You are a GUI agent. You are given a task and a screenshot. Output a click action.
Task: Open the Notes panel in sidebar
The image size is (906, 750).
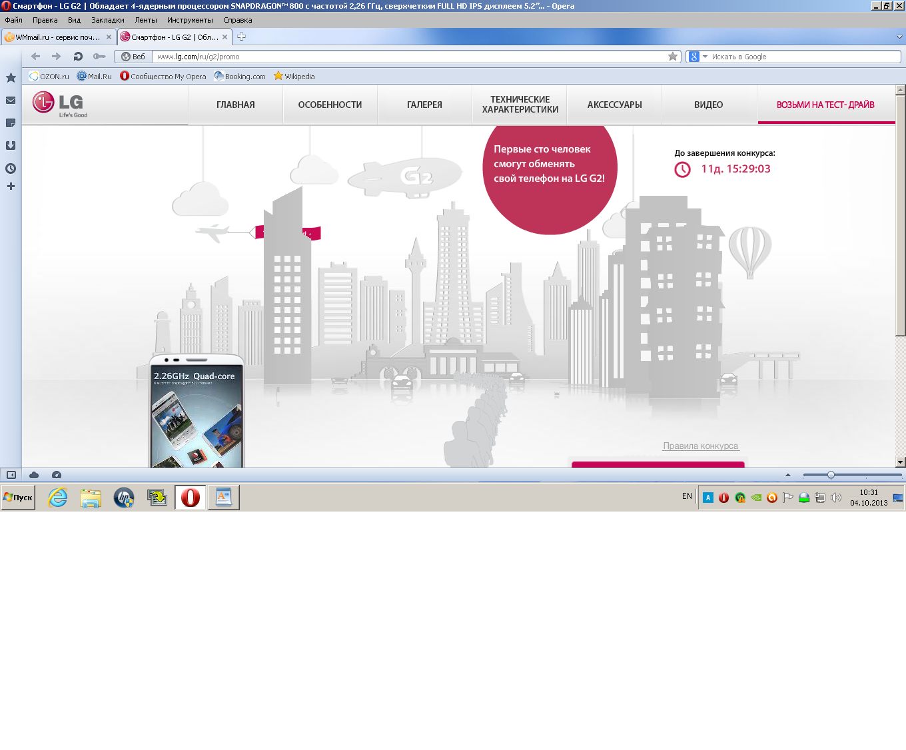(11, 123)
